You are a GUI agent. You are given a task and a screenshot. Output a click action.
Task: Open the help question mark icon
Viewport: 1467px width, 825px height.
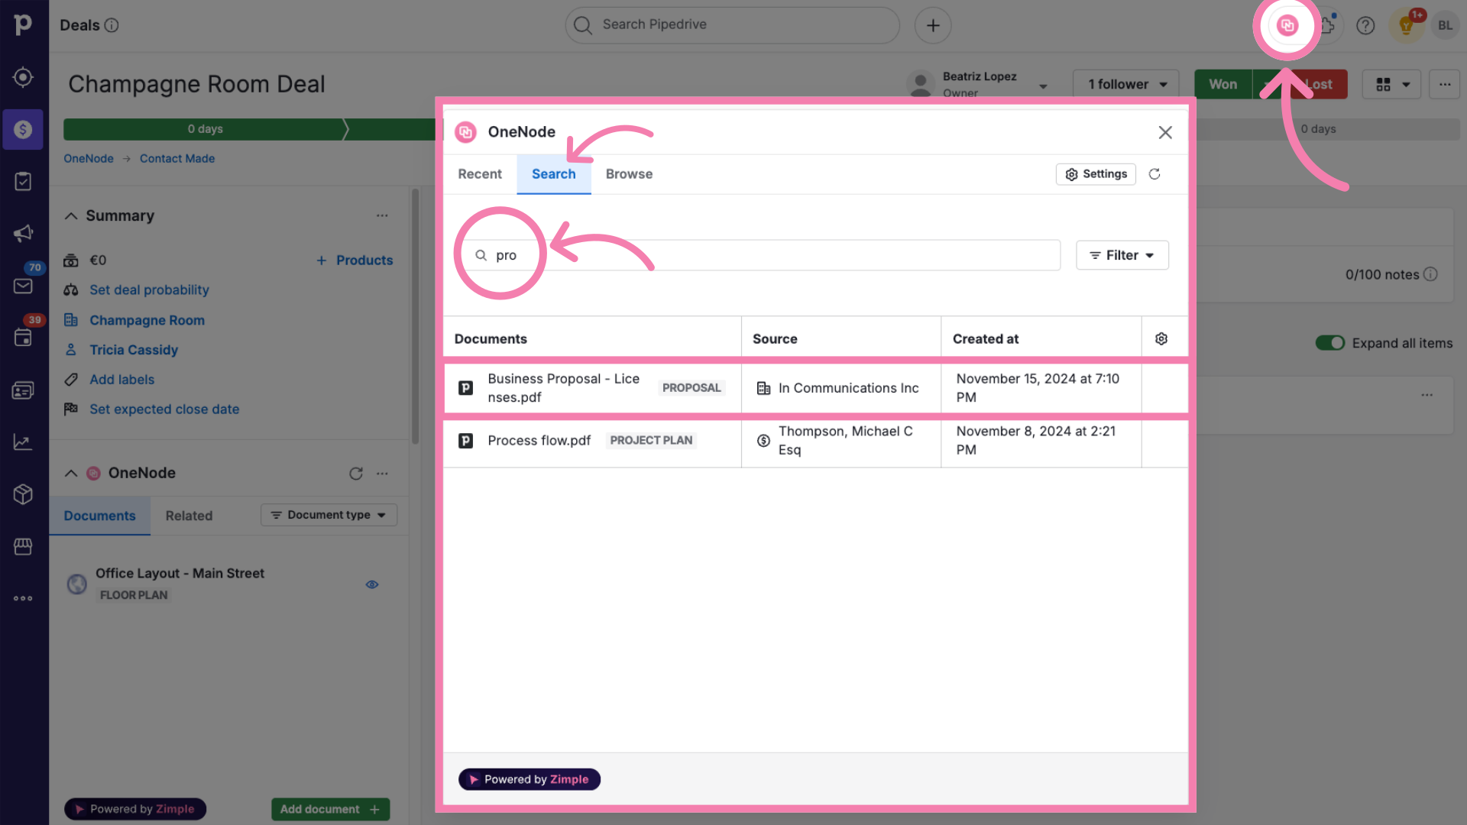pyautogui.click(x=1365, y=25)
